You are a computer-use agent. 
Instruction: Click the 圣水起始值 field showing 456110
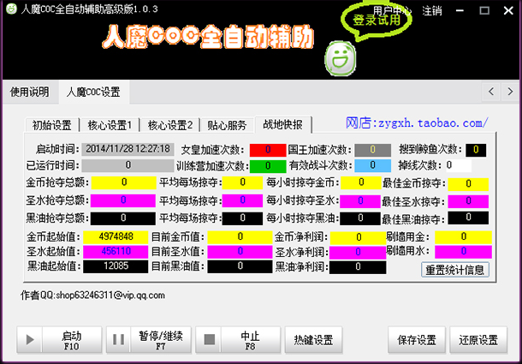(x=116, y=252)
